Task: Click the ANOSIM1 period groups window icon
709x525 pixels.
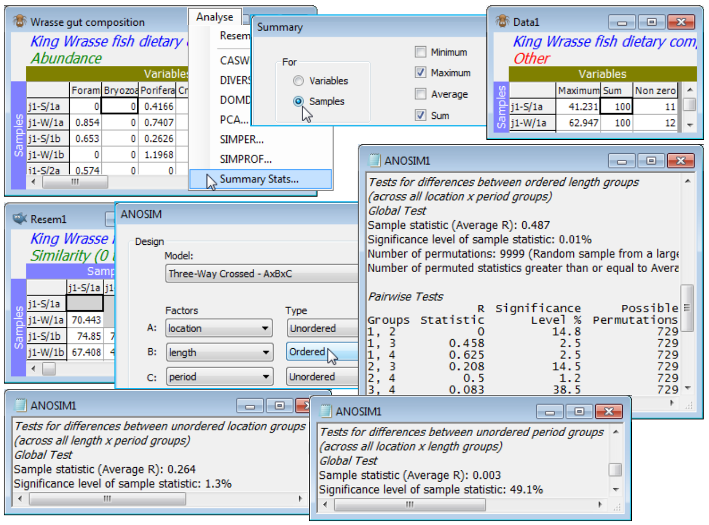Action: point(326,411)
